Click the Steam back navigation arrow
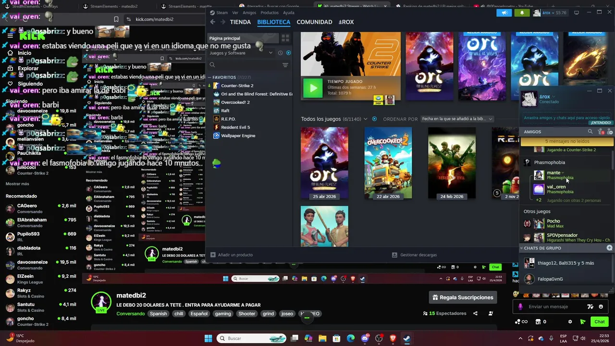Screen dimensions: 615x346 [x=212, y=22]
